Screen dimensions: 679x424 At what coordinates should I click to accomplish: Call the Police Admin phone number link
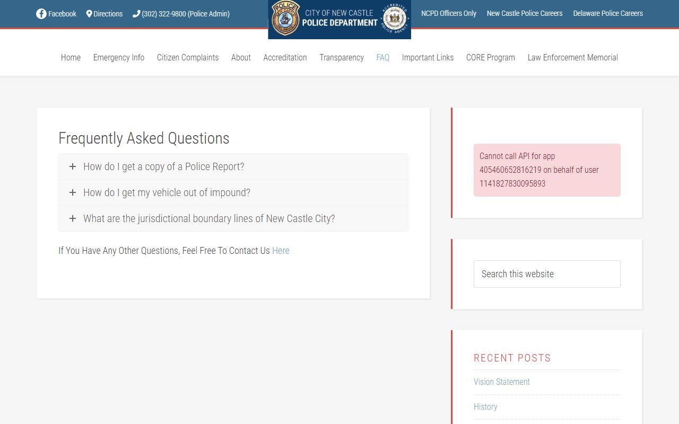point(186,14)
